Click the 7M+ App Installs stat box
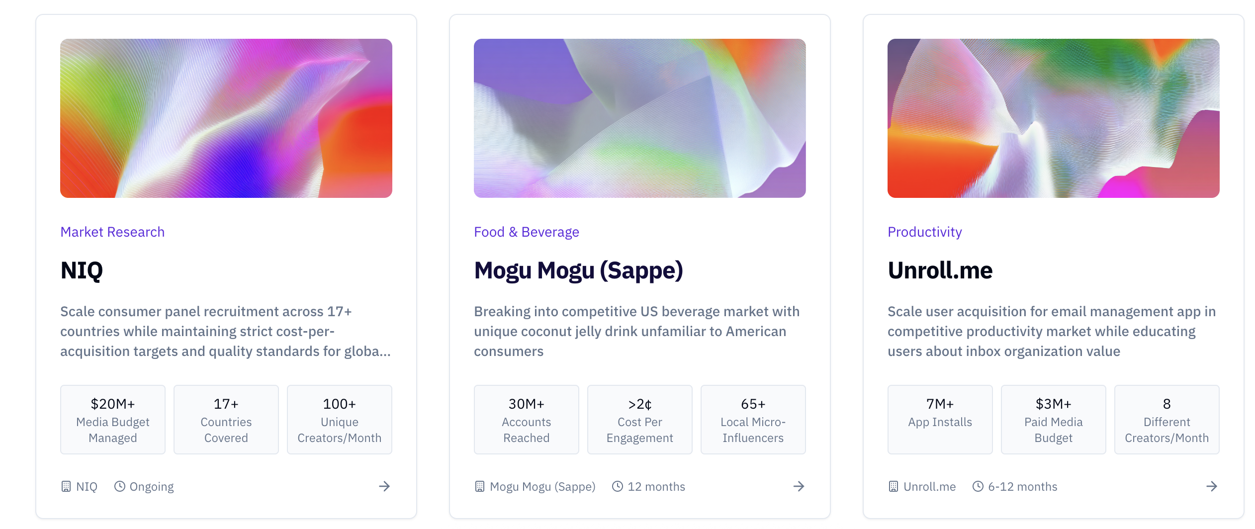Viewport: 1255px width, 529px height. click(940, 419)
